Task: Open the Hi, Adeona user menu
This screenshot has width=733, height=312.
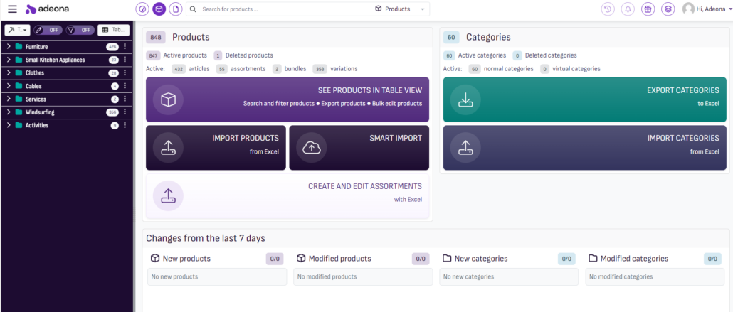Action: [x=714, y=9]
